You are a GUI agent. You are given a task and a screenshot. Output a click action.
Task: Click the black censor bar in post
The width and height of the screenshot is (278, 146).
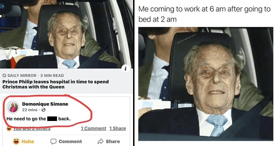(52, 119)
